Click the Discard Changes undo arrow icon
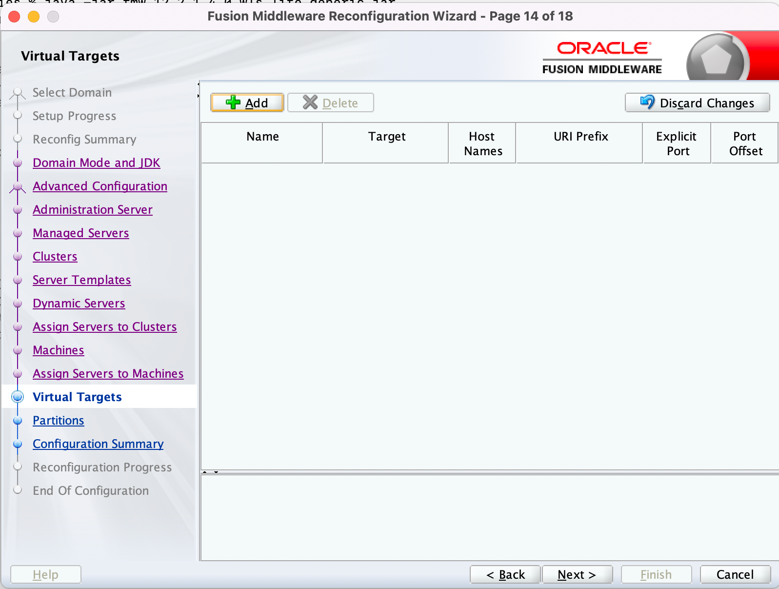779x589 pixels. [x=647, y=102]
